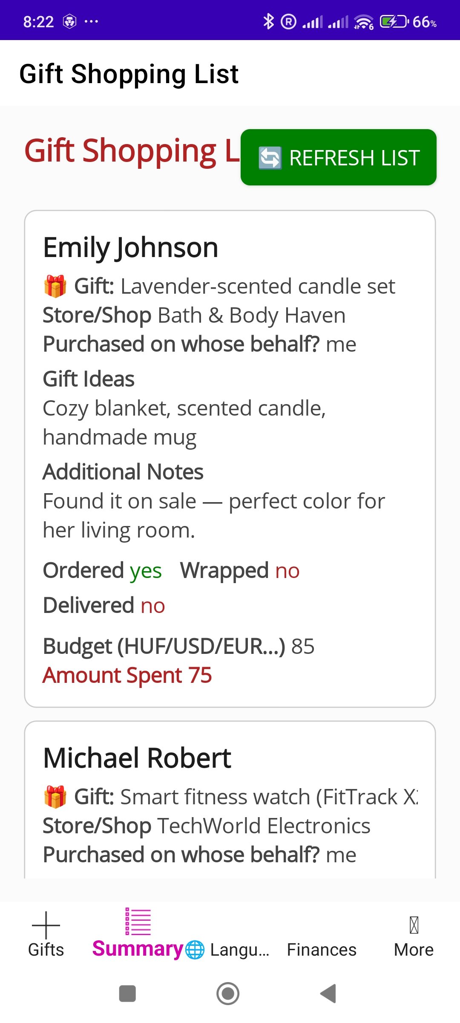Tap the Amount Spent 75 text
460x1023 pixels.
click(127, 675)
